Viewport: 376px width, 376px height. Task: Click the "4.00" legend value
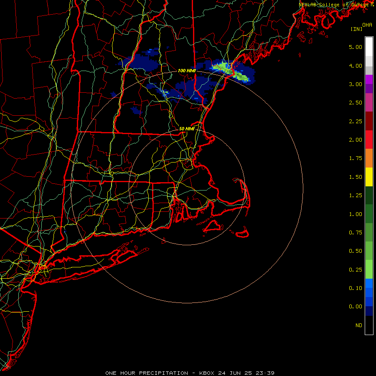[356, 66]
